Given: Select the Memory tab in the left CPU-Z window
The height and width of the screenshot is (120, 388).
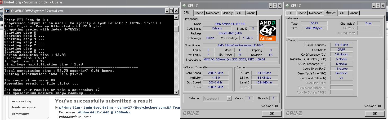Looking at the screenshot, I should [x=228, y=13].
